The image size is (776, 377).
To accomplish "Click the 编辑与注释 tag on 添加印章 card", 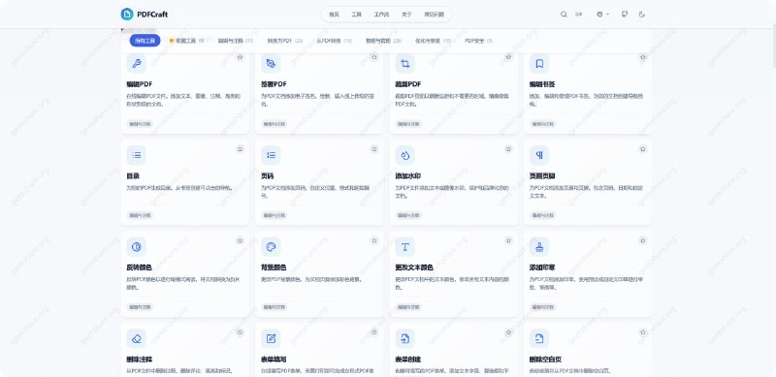I will (542, 307).
